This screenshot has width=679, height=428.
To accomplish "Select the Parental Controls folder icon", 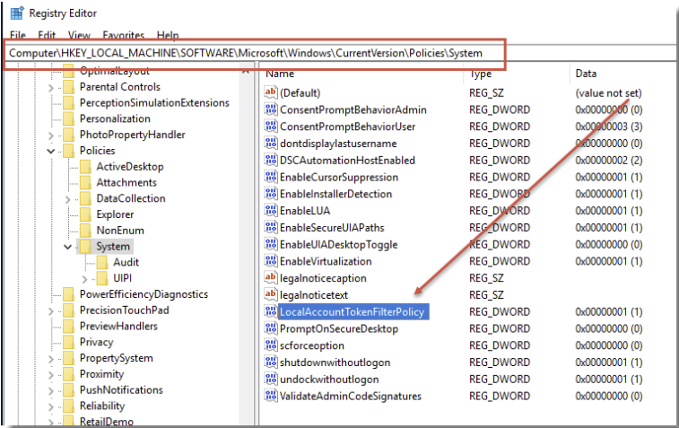I will (x=68, y=88).
